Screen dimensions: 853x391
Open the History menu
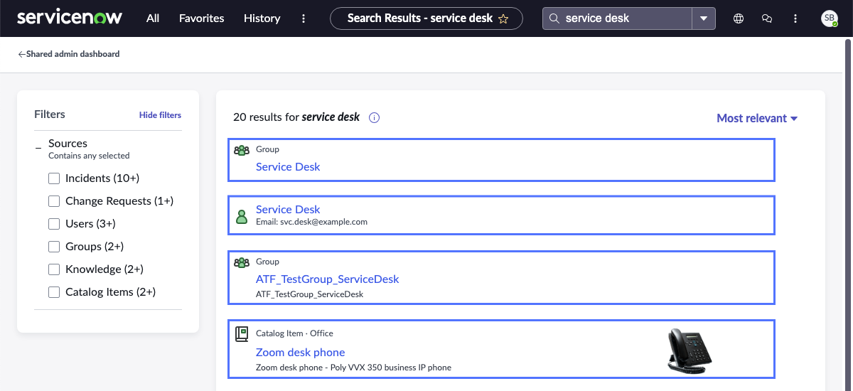tap(262, 18)
